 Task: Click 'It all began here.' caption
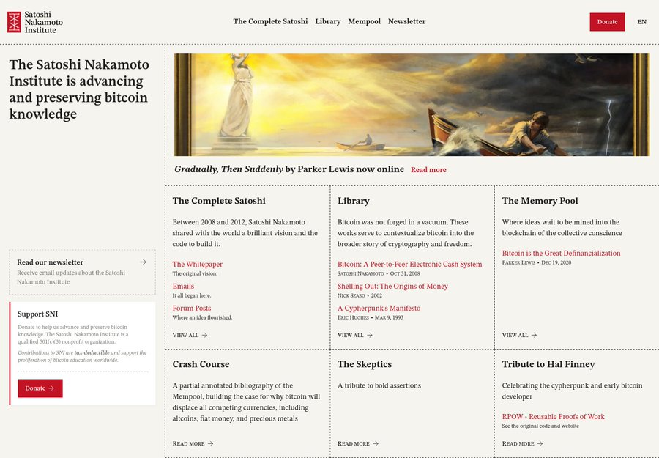(x=192, y=295)
